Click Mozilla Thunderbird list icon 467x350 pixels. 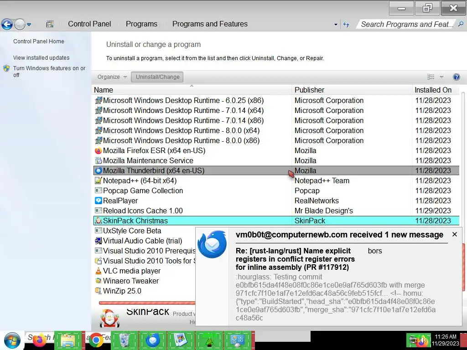(x=99, y=170)
